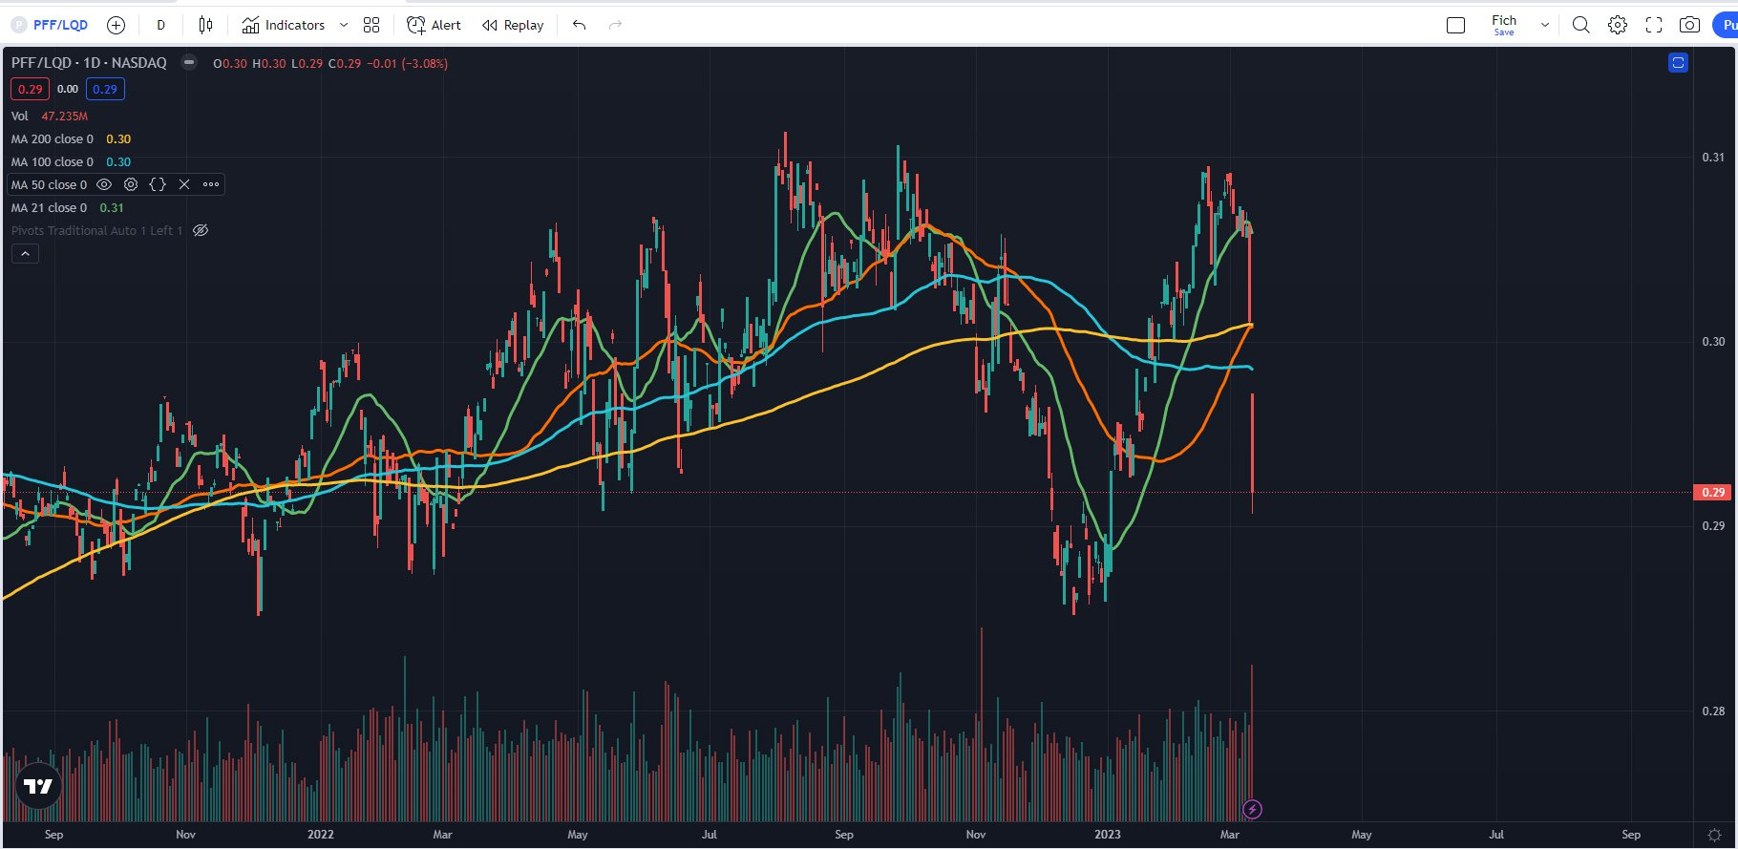Open quick search magnifier

(1581, 25)
